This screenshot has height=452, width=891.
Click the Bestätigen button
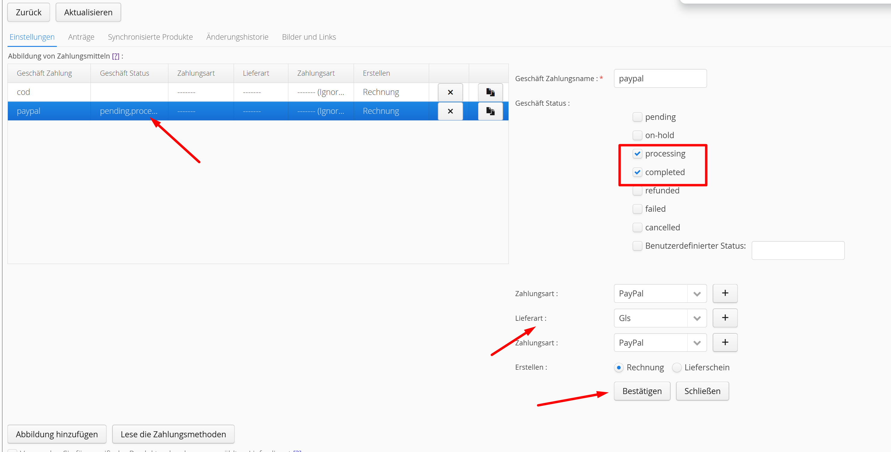(642, 391)
